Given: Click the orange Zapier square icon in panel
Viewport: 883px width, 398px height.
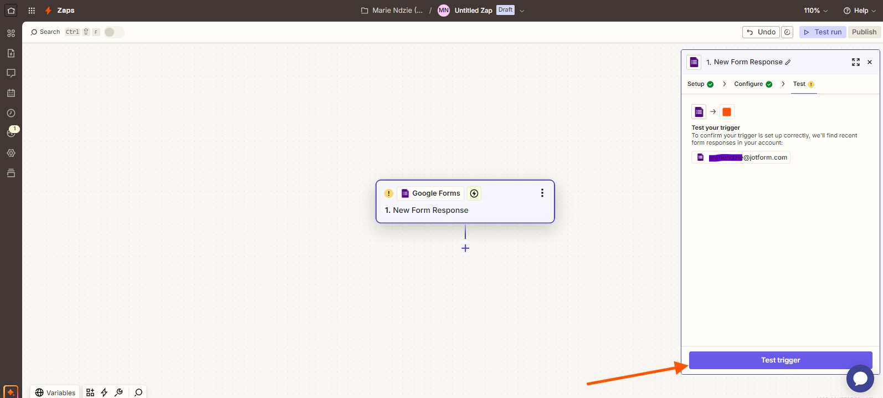Looking at the screenshot, I should pos(727,112).
